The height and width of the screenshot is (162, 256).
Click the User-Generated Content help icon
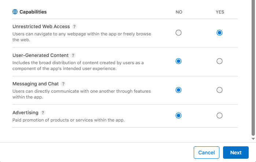[73, 55]
